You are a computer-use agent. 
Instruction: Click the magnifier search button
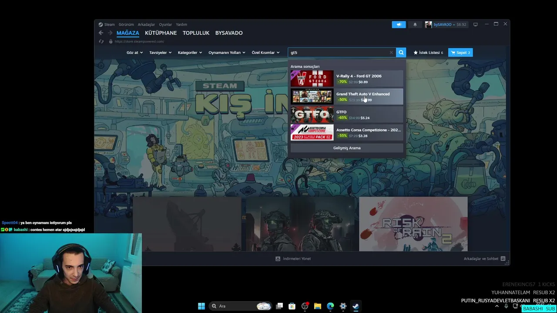coord(401,53)
